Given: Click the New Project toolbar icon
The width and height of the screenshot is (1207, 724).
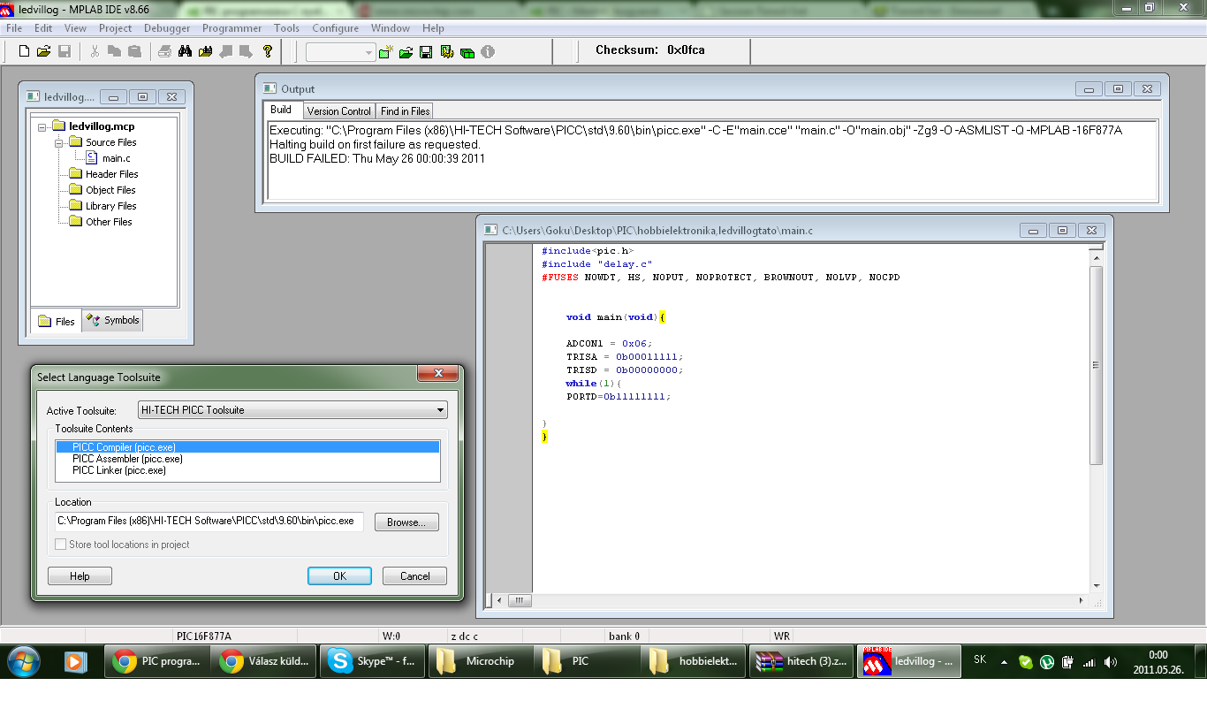Looking at the screenshot, I should pos(386,53).
